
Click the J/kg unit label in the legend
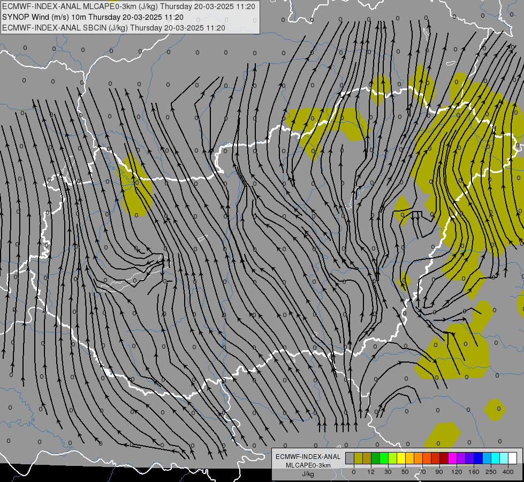308,474
